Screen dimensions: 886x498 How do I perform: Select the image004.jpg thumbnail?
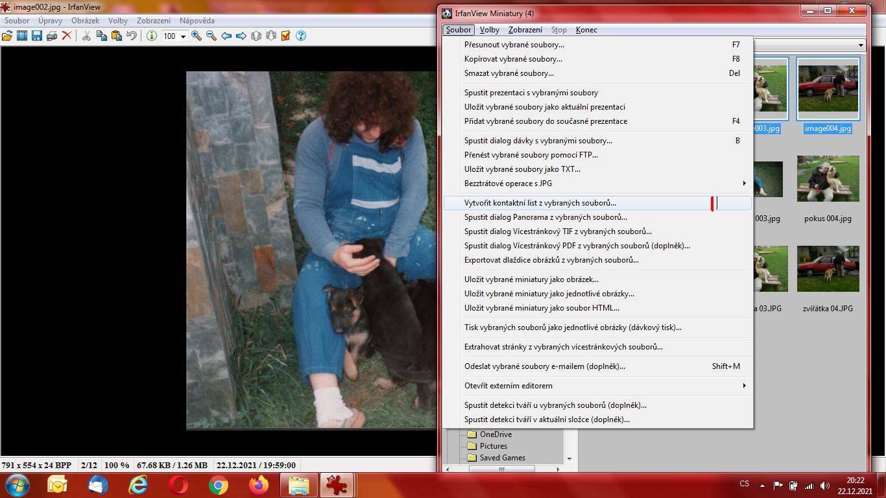(x=828, y=95)
